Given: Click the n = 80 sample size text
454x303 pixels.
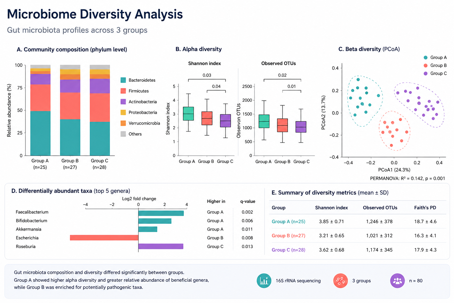Looking at the screenshot, I should coord(416,281).
